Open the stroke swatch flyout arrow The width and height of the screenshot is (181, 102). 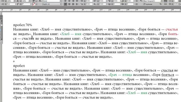[x=36, y=4]
